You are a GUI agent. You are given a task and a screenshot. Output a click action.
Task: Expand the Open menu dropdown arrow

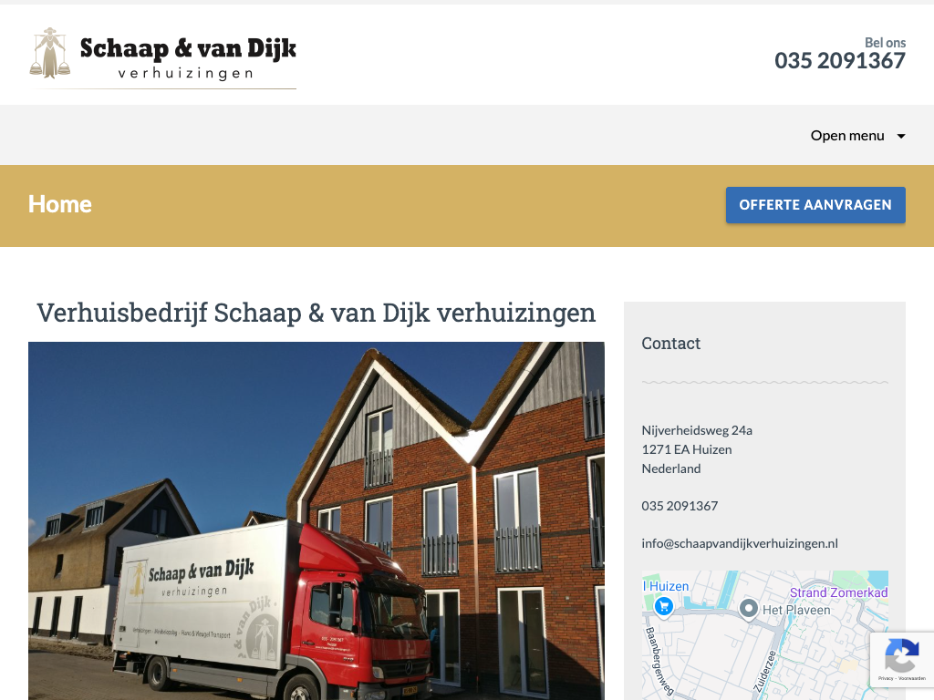[901, 137]
